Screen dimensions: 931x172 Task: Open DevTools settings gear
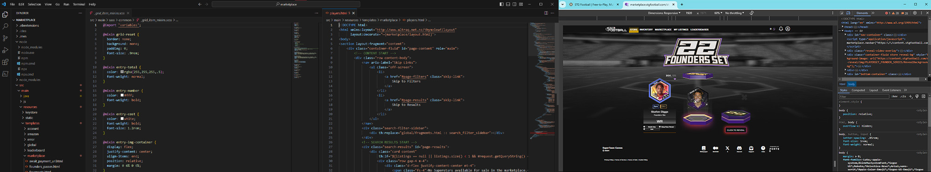click(x=915, y=13)
